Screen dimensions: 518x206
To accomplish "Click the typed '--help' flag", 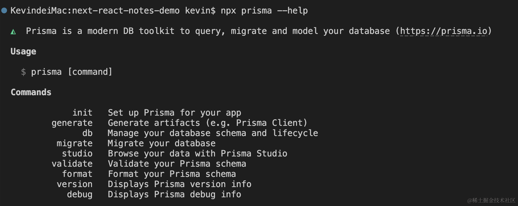I will pos(292,11).
